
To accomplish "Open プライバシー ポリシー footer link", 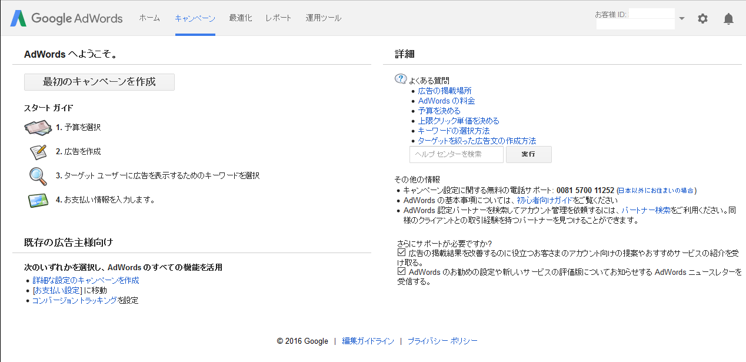I will pyautogui.click(x=442, y=341).
